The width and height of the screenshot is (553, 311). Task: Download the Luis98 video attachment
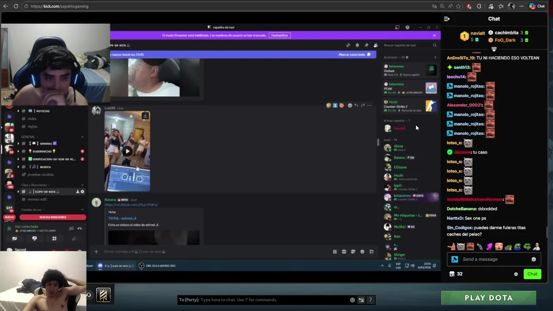[x=145, y=115]
